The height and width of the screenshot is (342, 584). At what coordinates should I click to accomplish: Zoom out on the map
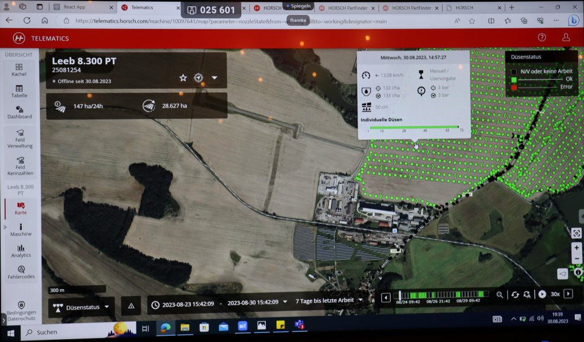point(577,258)
